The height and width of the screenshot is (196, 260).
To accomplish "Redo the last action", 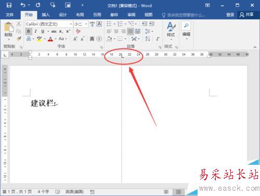I will coord(38,5).
